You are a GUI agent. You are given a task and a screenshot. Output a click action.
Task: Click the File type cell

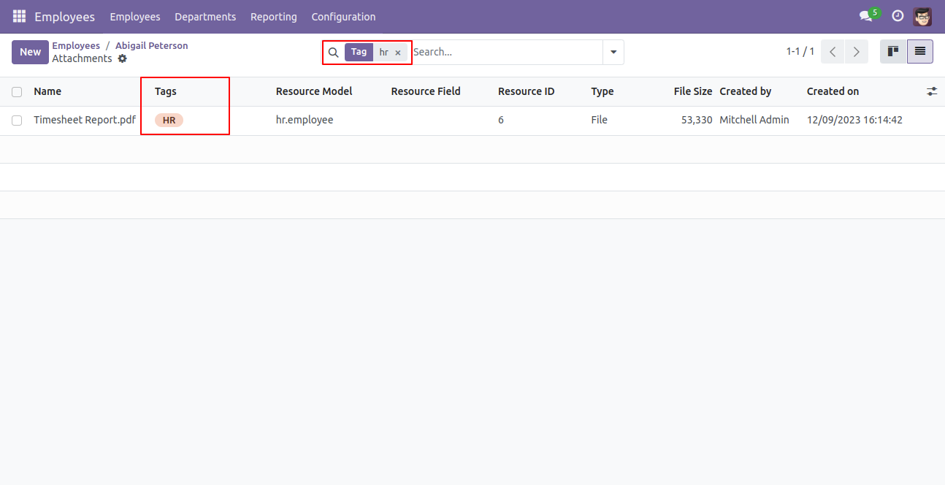click(600, 120)
